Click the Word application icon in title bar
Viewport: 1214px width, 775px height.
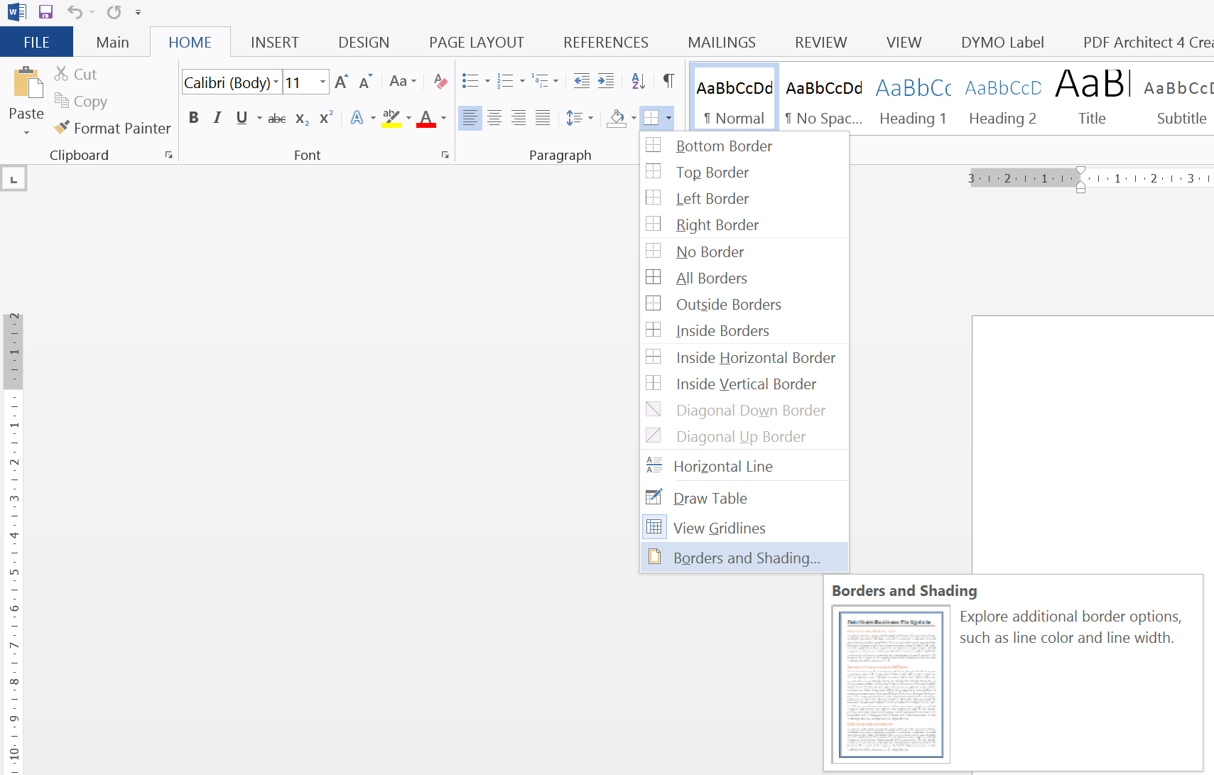(16, 12)
